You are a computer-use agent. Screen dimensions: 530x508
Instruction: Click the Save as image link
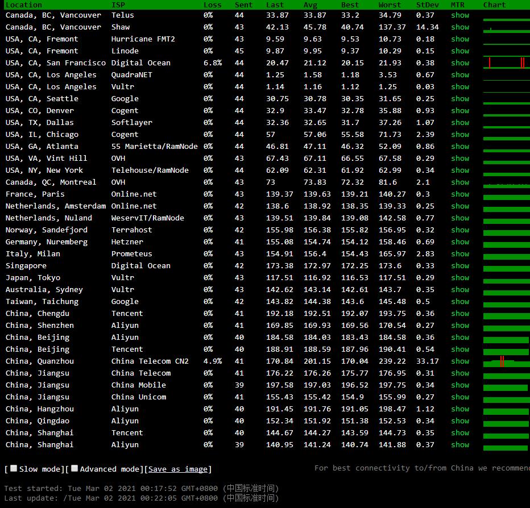point(177,469)
